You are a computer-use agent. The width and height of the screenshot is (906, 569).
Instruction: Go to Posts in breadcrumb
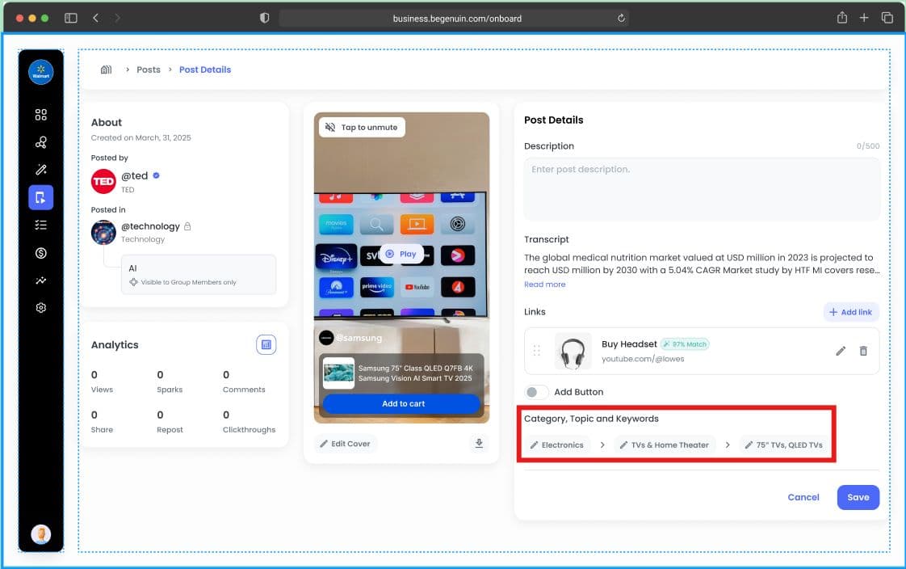149,70
